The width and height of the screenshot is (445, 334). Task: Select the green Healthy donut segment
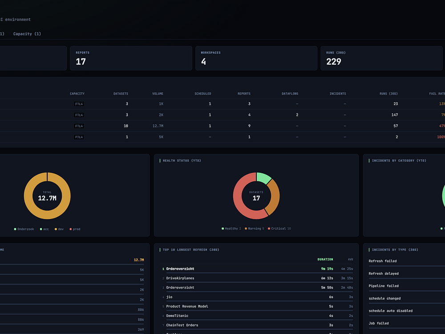click(x=263, y=178)
